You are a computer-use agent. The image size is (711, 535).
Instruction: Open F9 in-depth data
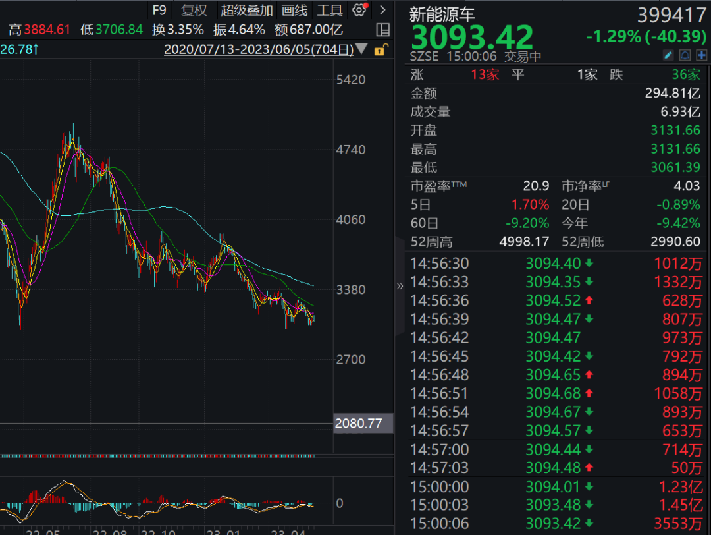(x=159, y=10)
